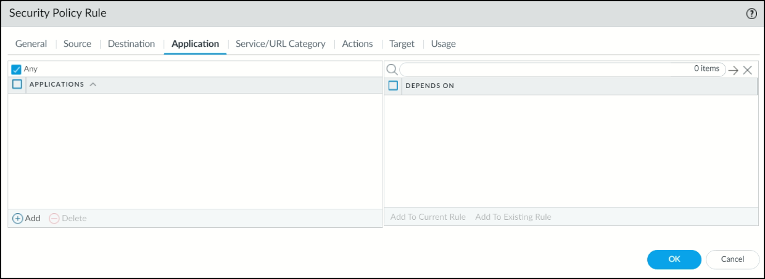
Task: Tick the Depends On header checkbox
Action: 393,86
